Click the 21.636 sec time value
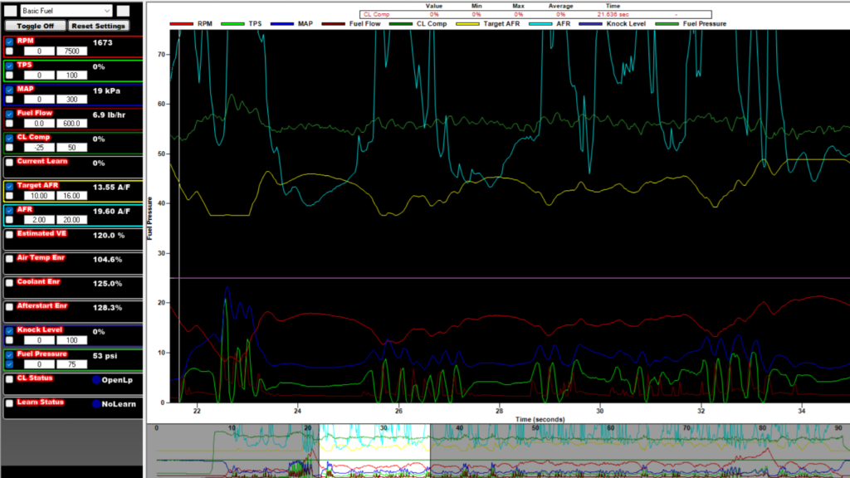Viewport: 850px width, 478px height. [x=613, y=15]
